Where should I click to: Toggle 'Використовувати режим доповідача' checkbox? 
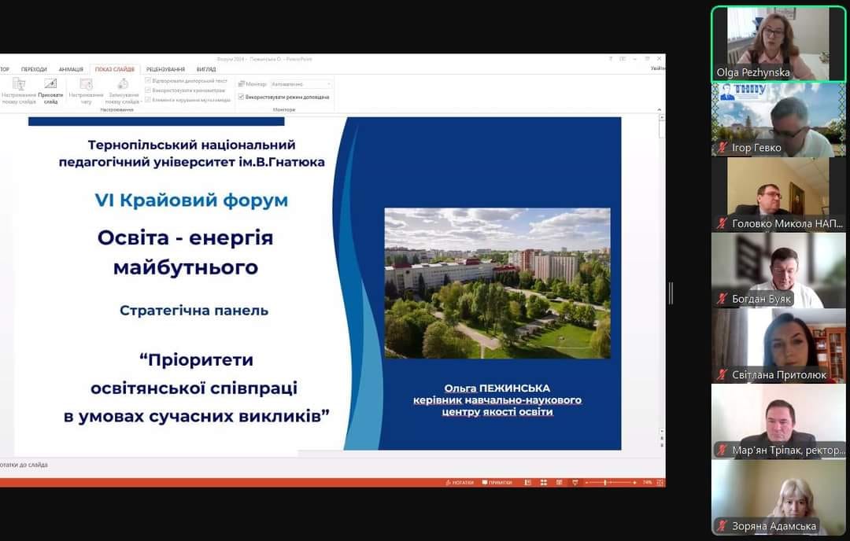[242, 98]
